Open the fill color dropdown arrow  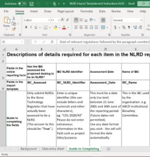(60, 27)
